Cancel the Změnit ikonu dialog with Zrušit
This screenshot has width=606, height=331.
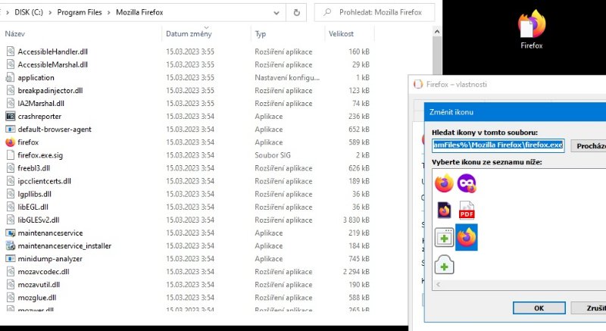[x=589, y=308]
